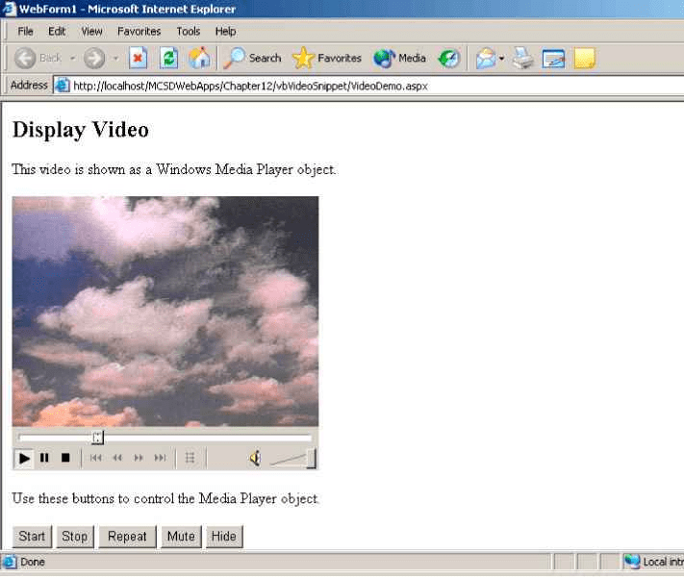The height and width of the screenshot is (577, 684).
Task: Open the Favorites pane with star icon
Action: [327, 58]
